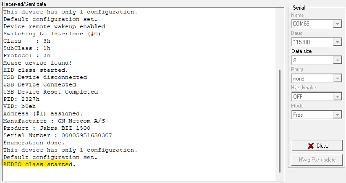Image resolution: width=346 pixels, height=183 pixels.
Task: Click the red X icon on Close
Action: tap(311, 146)
